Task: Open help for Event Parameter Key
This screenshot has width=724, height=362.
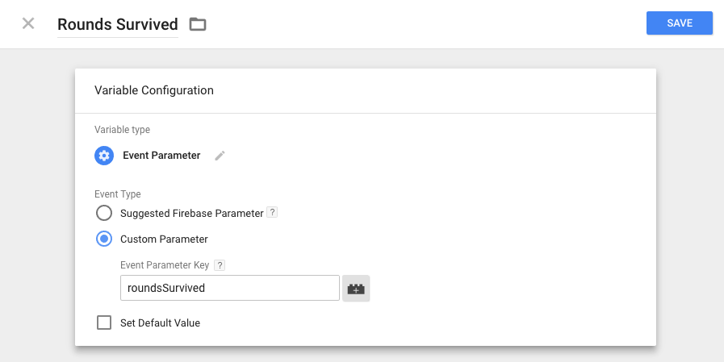Action: point(220,265)
